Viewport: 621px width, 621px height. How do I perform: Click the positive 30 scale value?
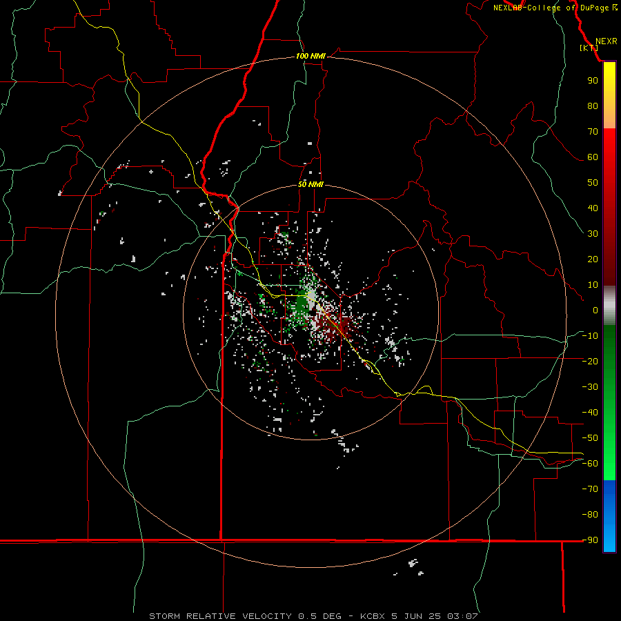(x=593, y=234)
